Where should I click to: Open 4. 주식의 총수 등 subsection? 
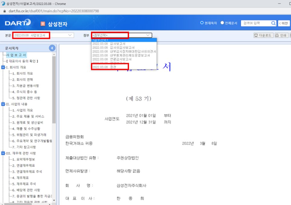pos(24,92)
